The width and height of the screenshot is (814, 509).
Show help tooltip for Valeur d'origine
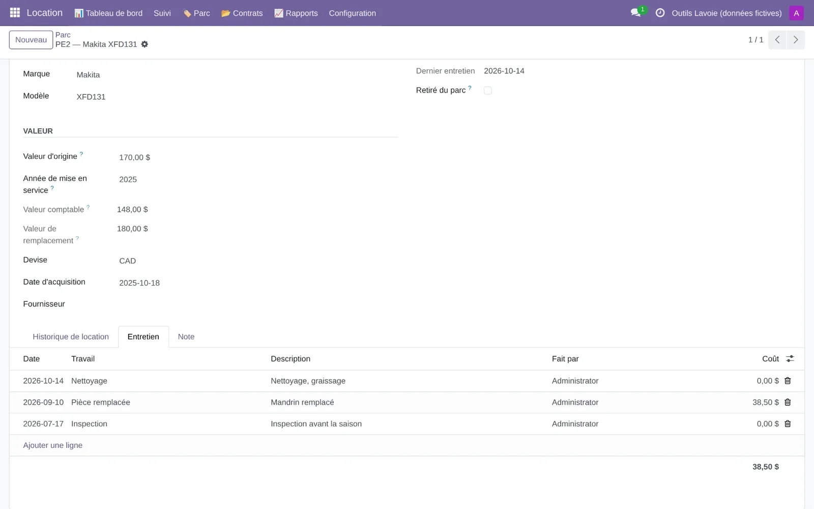coord(81,154)
